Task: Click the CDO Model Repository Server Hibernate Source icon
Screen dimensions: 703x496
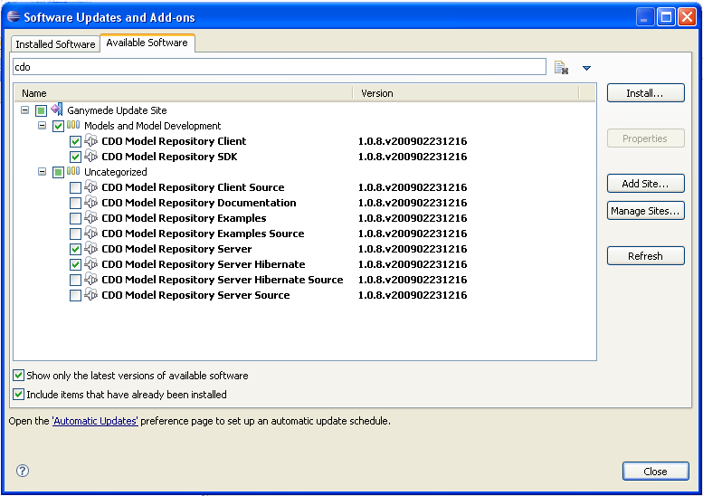Action: [91, 279]
